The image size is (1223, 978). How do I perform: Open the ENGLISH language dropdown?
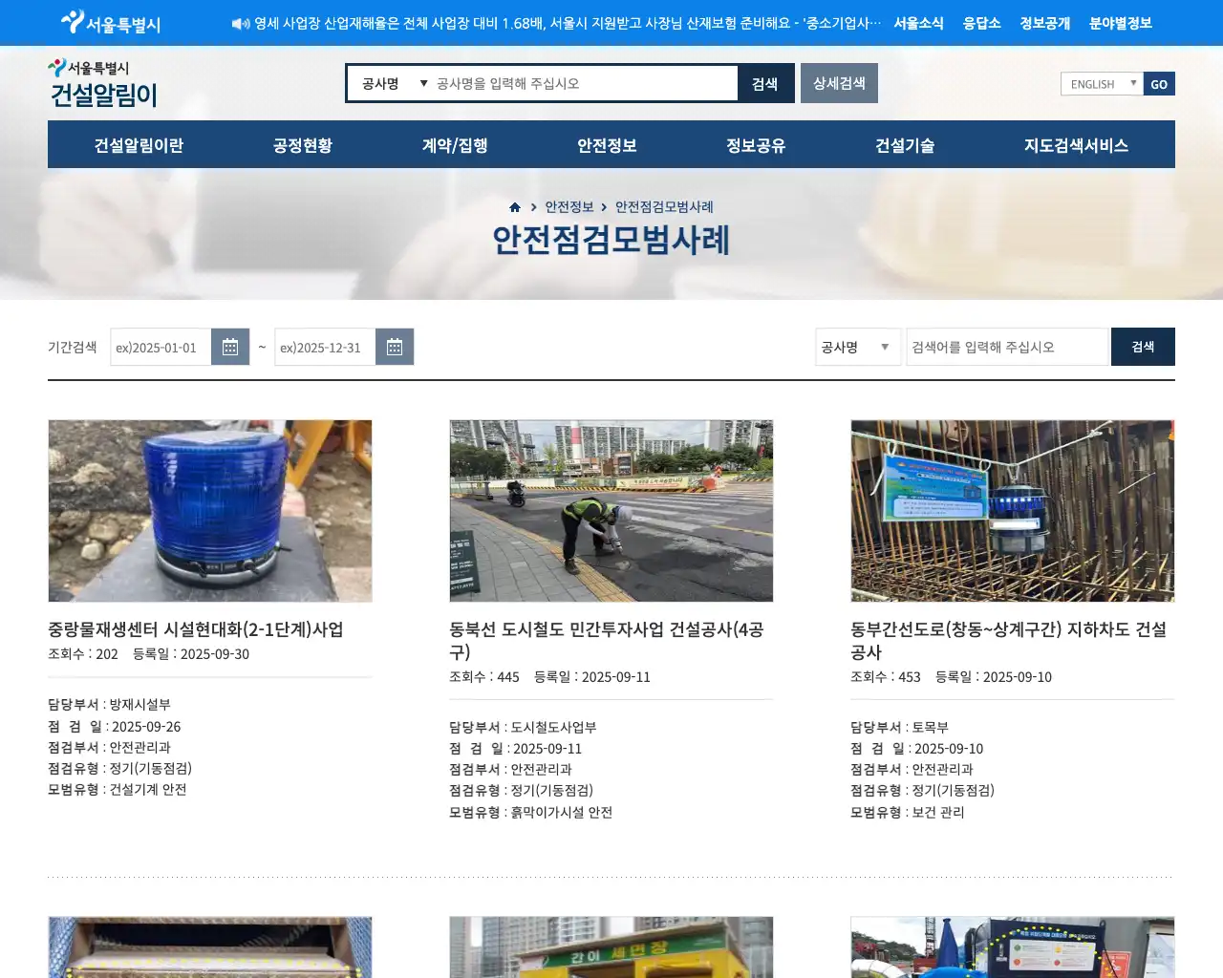1102,84
